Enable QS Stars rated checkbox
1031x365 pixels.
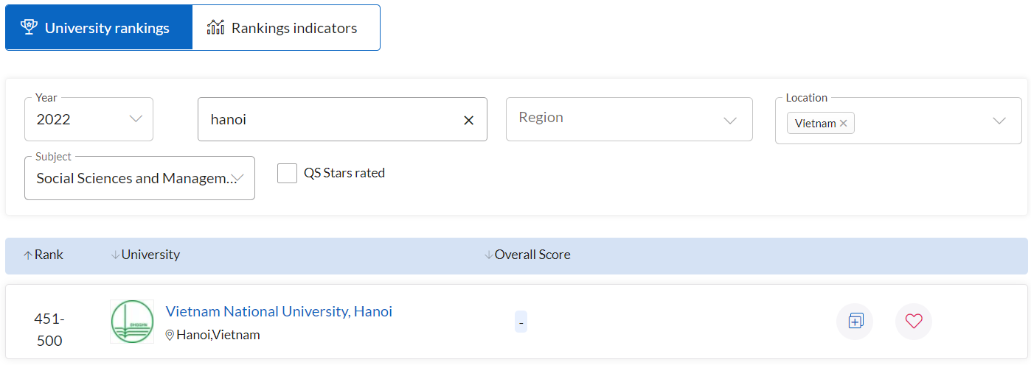pyautogui.click(x=287, y=174)
